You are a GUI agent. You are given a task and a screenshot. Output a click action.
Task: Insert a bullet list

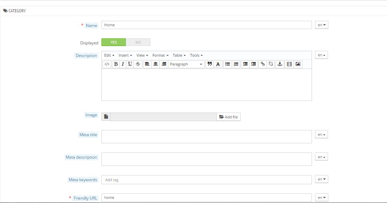228,64
